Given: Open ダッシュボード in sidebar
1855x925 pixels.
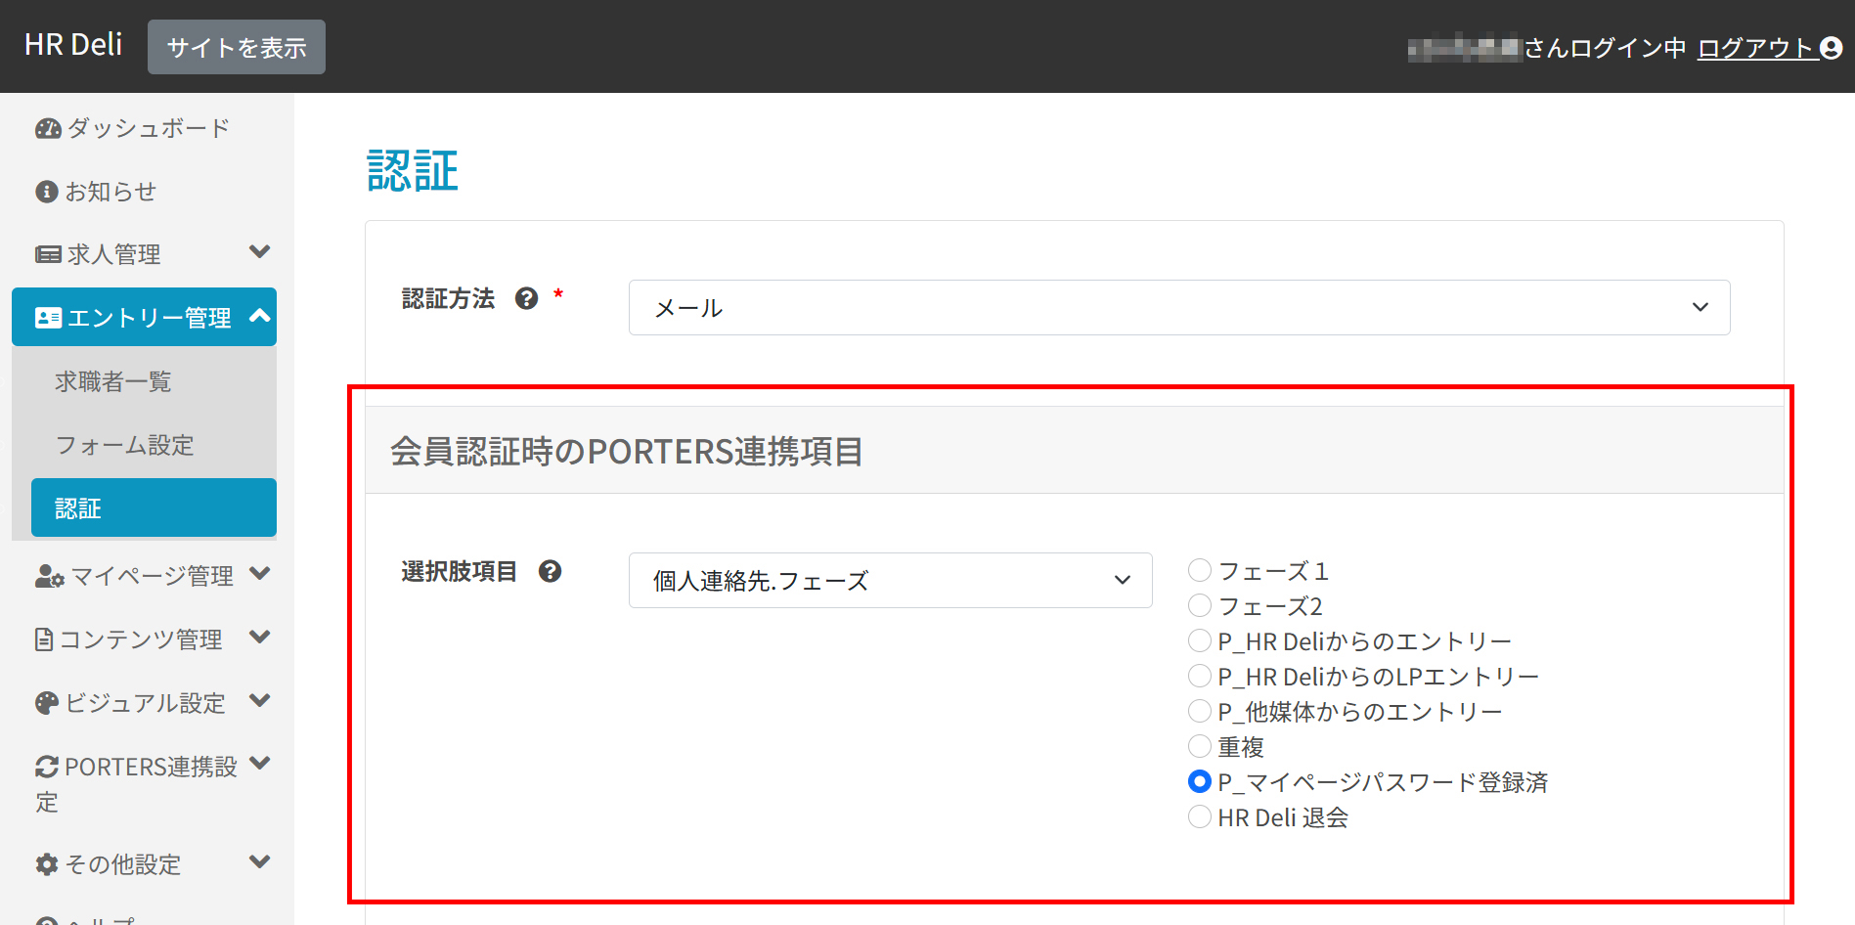Looking at the screenshot, I should (x=147, y=128).
